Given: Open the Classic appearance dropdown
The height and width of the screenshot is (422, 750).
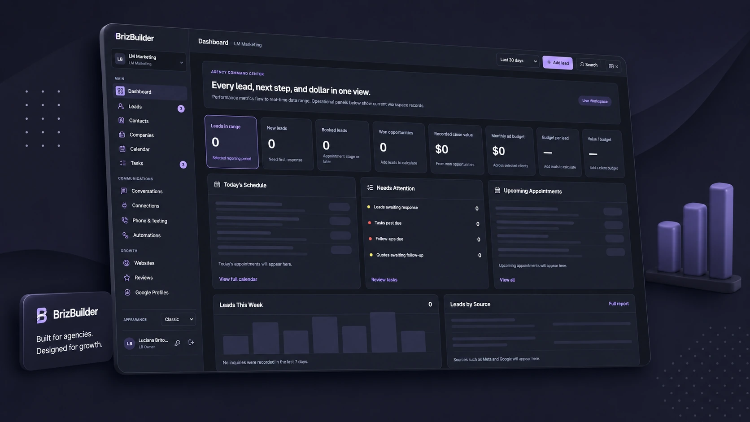Looking at the screenshot, I should tap(178, 319).
